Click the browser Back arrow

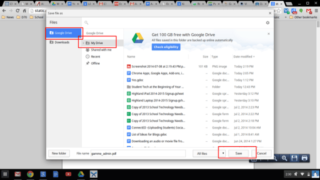click(x=4, y=10)
